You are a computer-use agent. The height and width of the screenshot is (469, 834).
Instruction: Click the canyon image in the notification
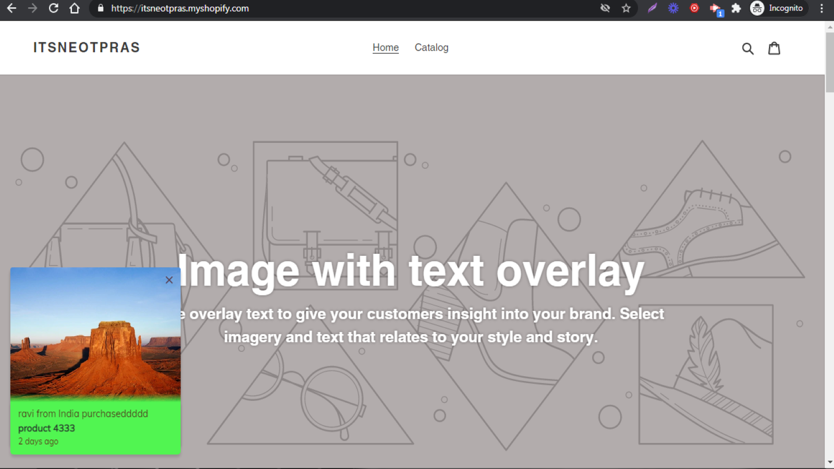coord(95,339)
